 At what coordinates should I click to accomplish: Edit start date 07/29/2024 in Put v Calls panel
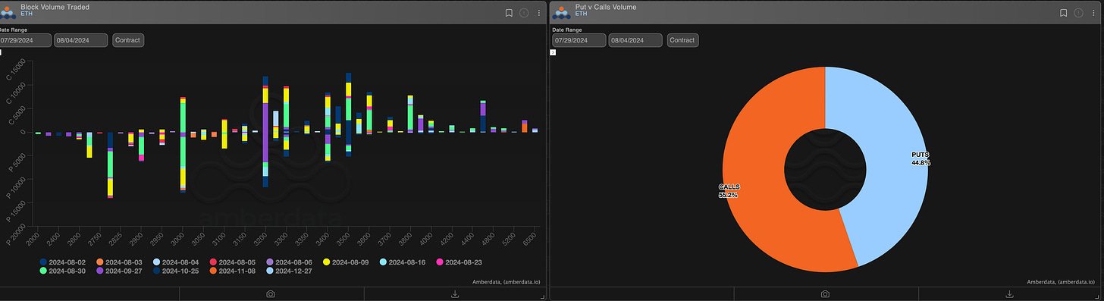pos(579,40)
